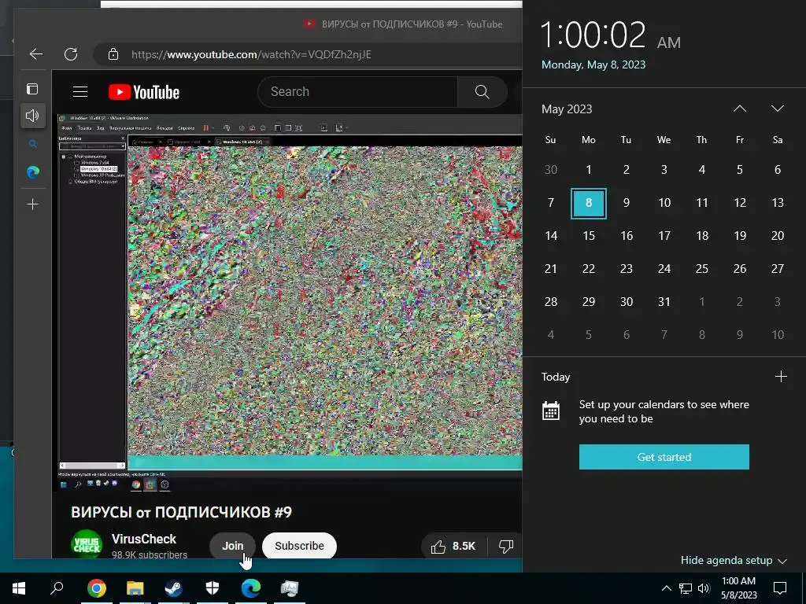Go back using the browser back arrow
Viewport: 806px width, 604px height.
pos(36,54)
